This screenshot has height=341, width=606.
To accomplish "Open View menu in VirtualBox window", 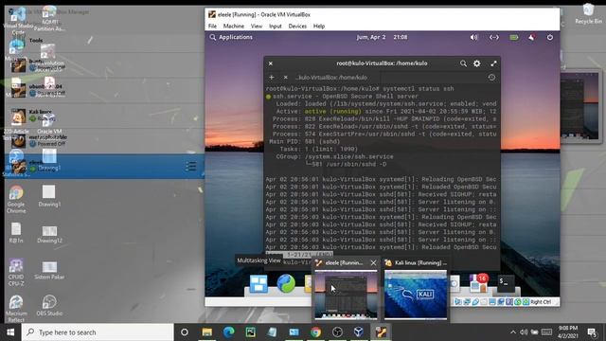I will point(257,27).
